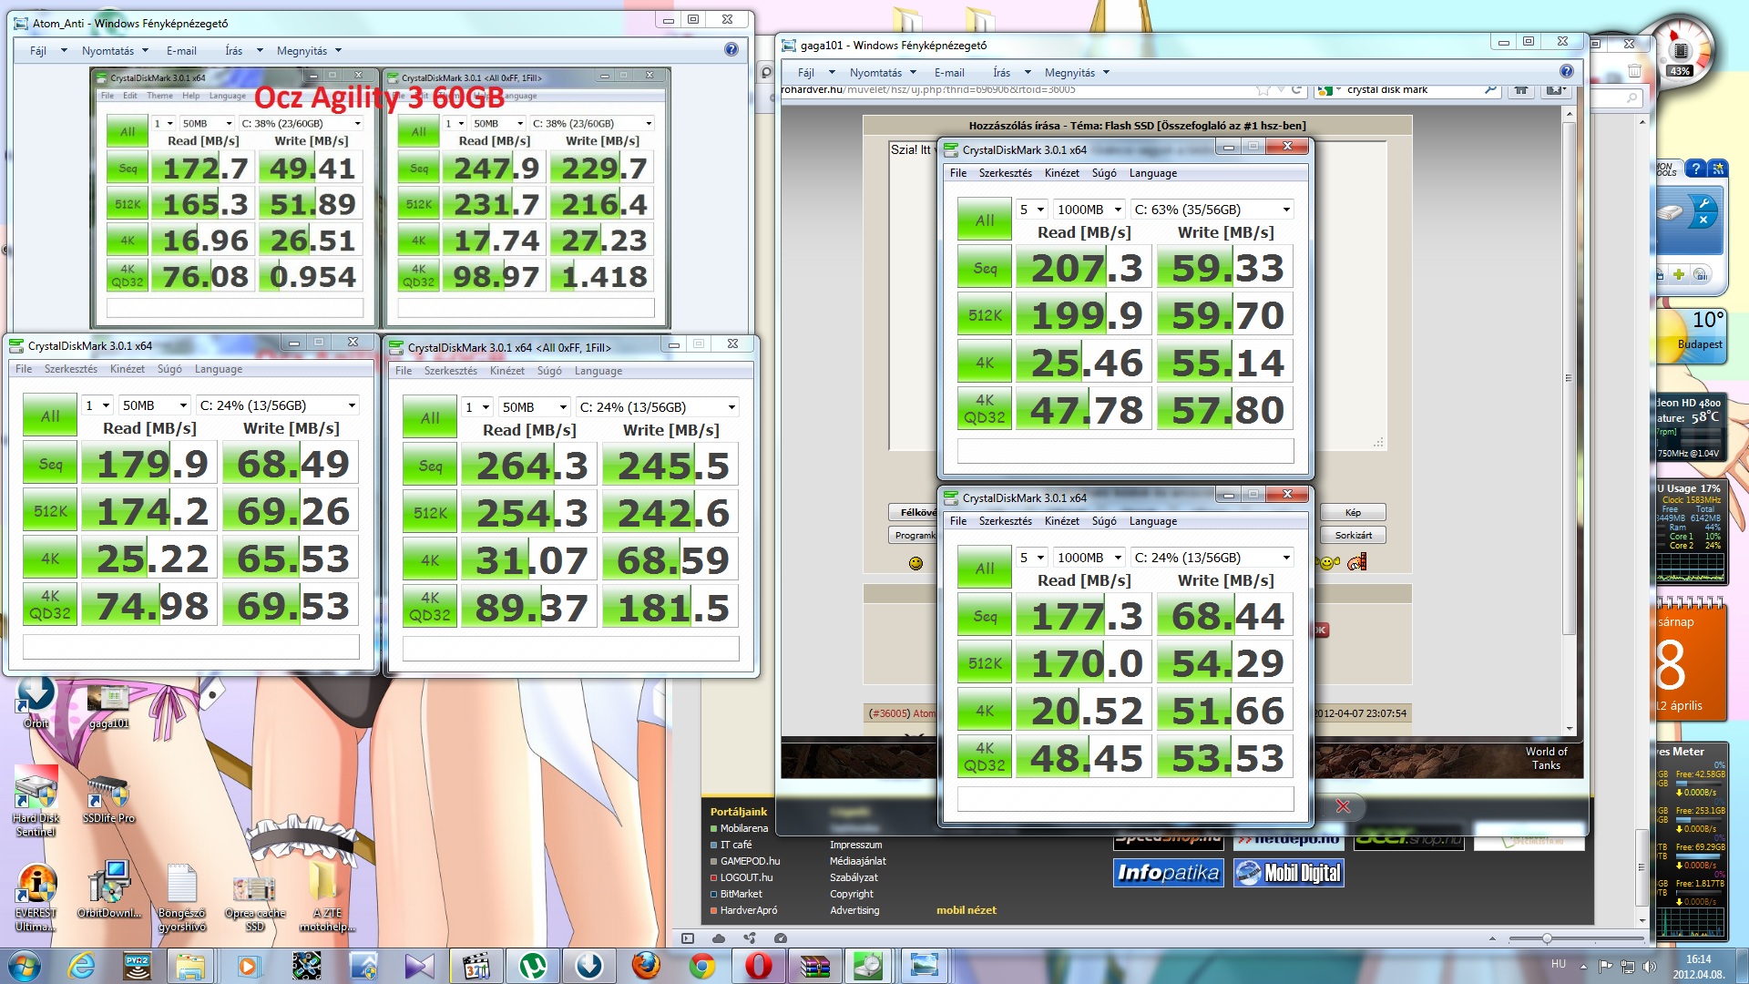Open mobil nézet link
The image size is (1749, 984).
pyautogui.click(x=967, y=910)
